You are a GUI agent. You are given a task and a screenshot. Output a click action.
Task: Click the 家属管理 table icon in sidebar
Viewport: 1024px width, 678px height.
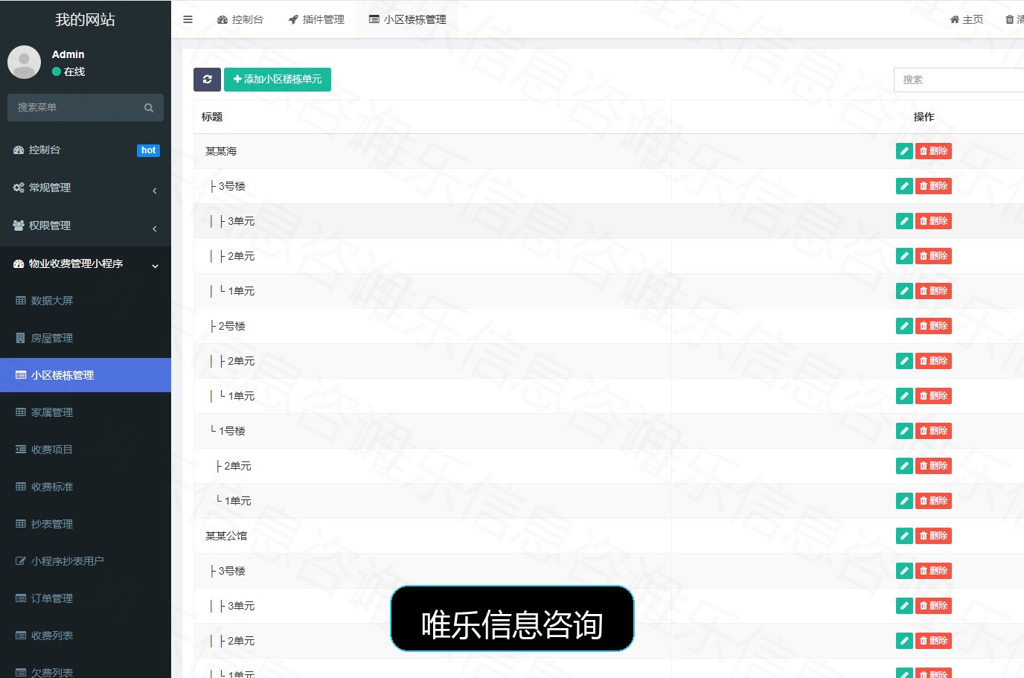click(x=21, y=412)
